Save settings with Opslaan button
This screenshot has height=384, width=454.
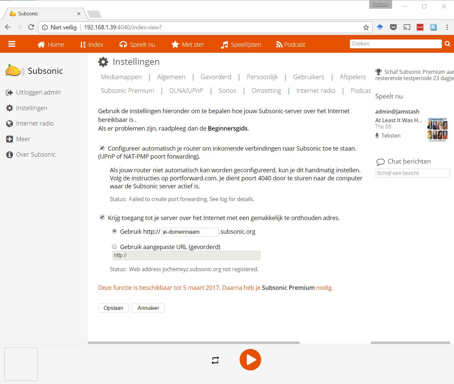point(114,308)
